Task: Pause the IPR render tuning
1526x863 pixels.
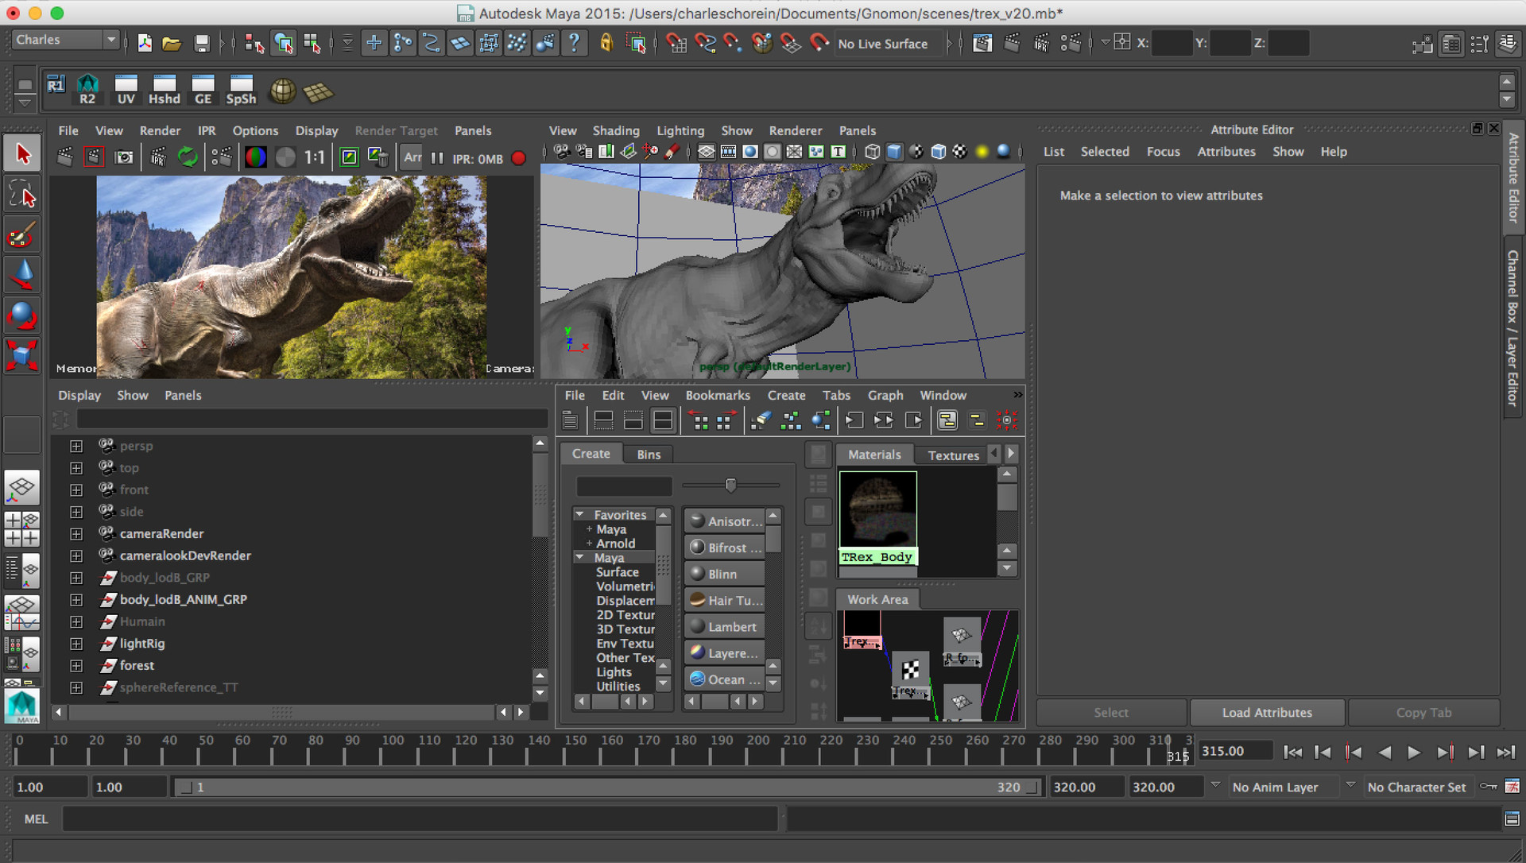Action: pyautogui.click(x=436, y=158)
